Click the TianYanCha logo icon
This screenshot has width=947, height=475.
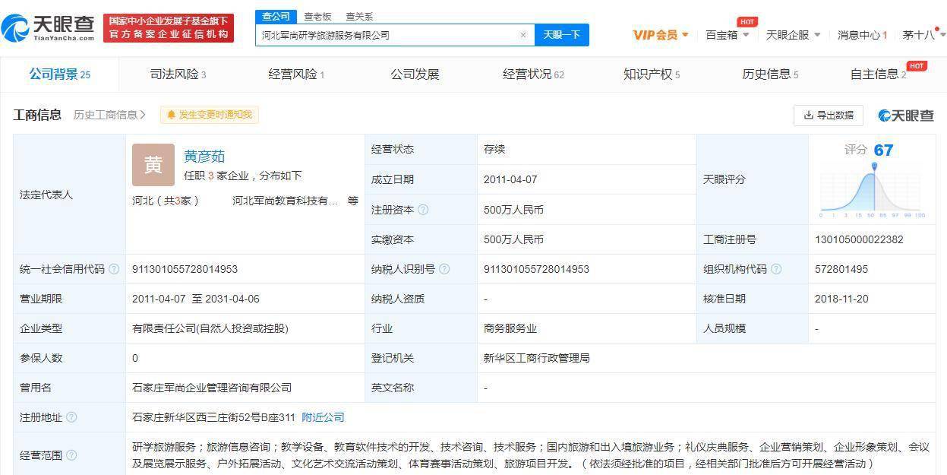click(x=15, y=28)
